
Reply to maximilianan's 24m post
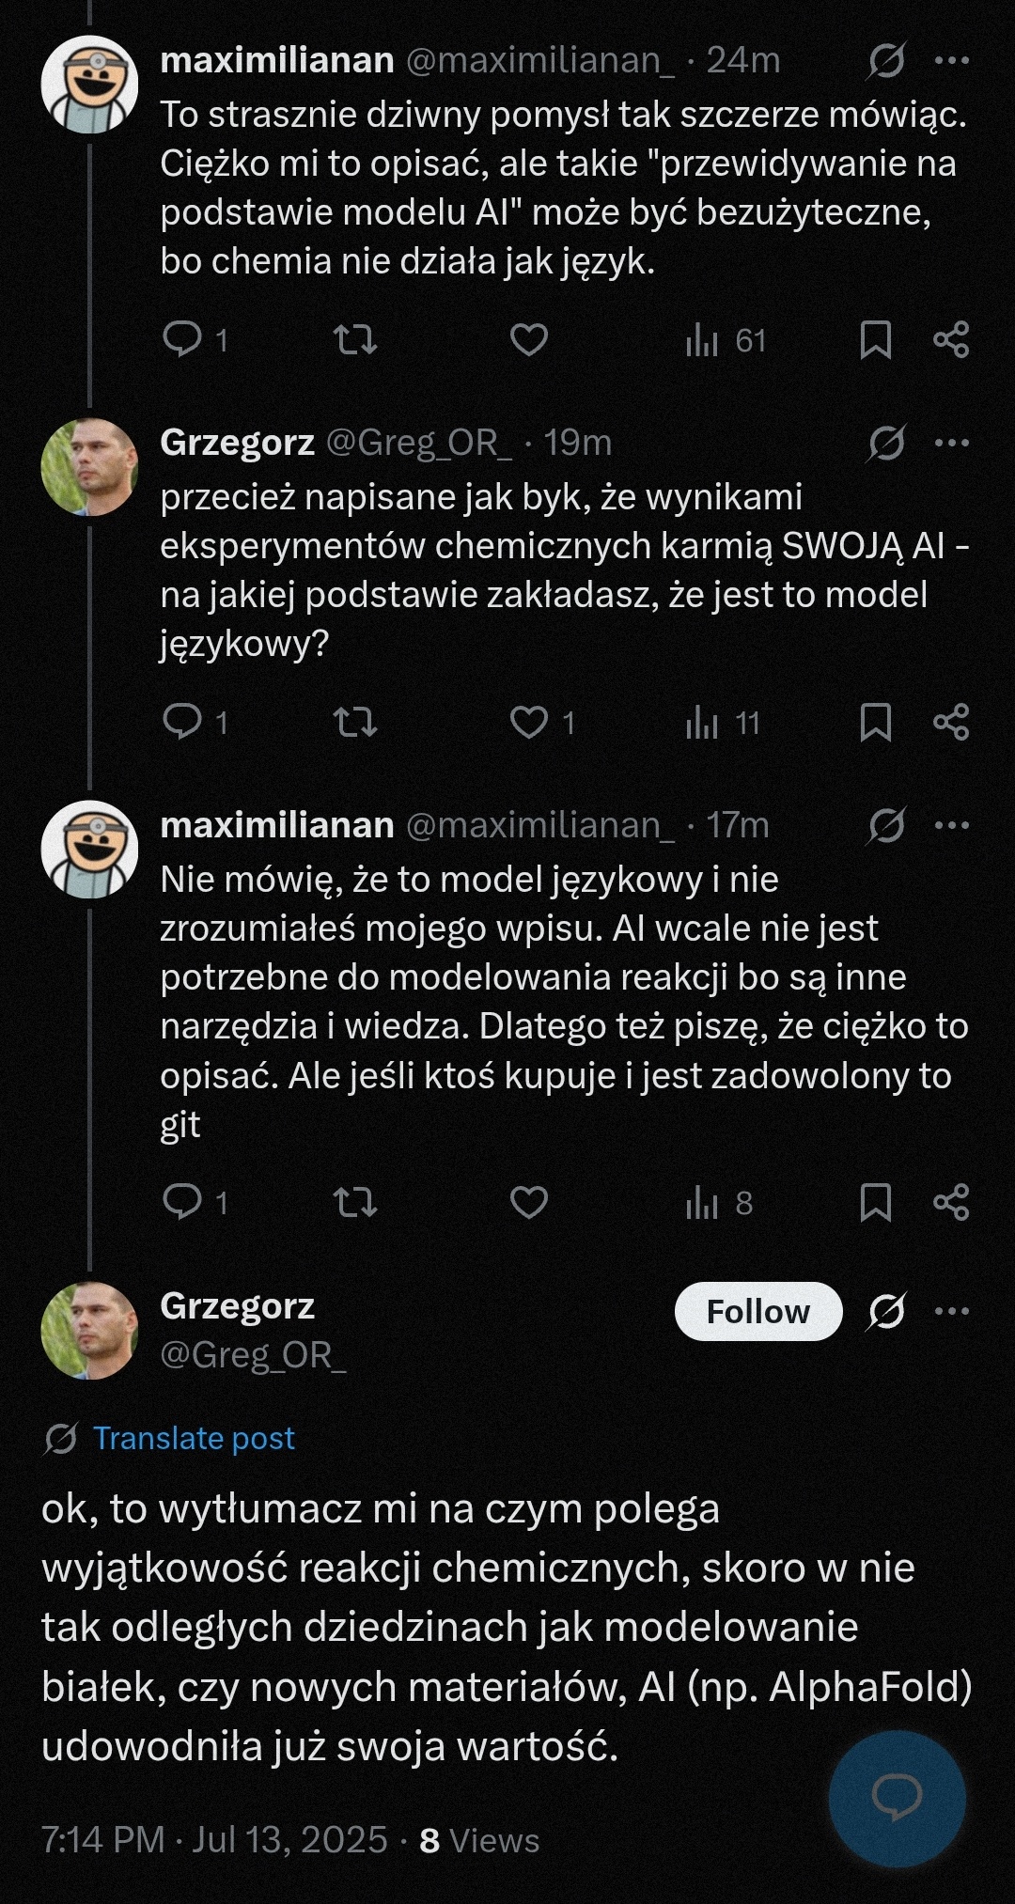(182, 339)
